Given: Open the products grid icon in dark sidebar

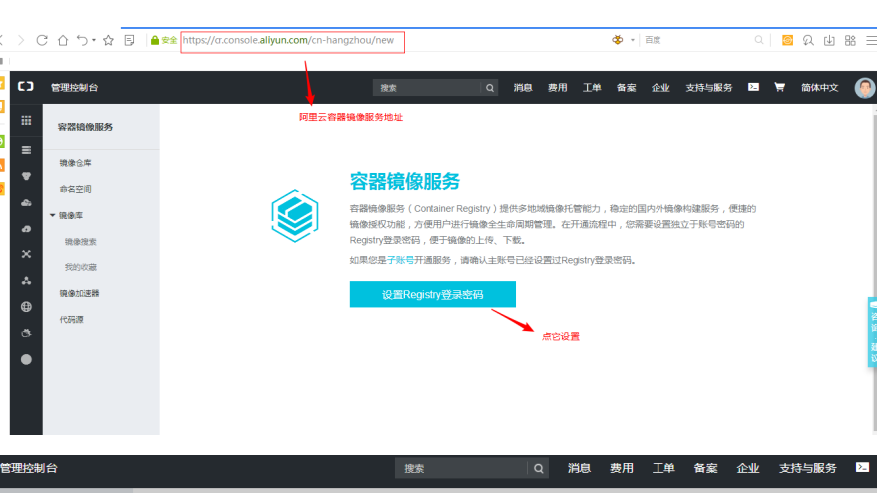Looking at the screenshot, I should point(26,120).
